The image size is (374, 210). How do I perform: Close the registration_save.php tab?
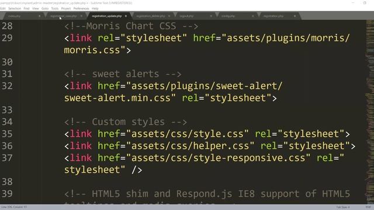coord(81,16)
